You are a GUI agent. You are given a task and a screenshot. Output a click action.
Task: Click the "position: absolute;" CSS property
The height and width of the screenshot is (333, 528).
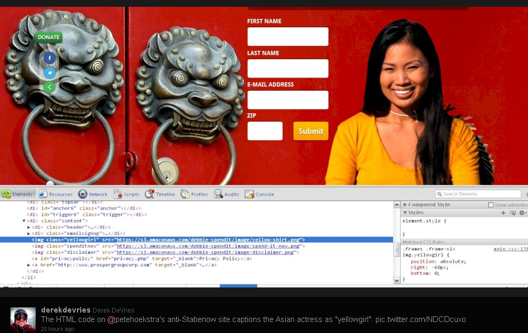[x=438, y=261]
